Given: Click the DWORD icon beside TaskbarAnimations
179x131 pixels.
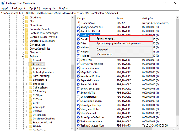Looking at the screenshot, I should pos(78,121).
